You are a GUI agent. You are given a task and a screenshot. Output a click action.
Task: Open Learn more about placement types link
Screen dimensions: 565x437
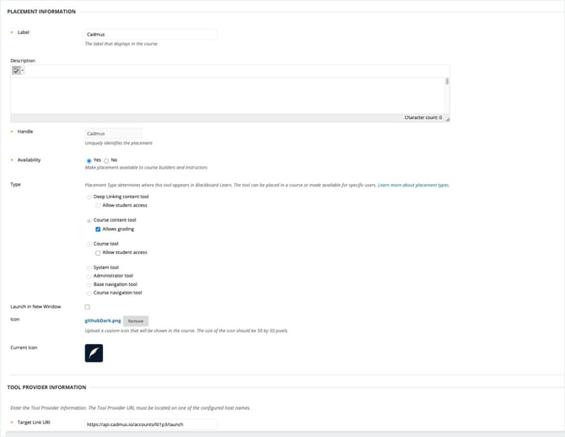coord(413,184)
